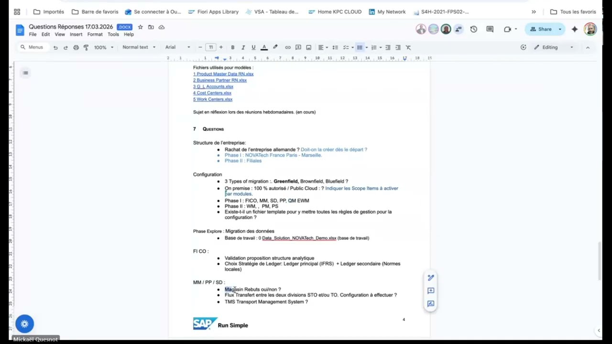
Task: Open the View menu
Action: coord(60,34)
